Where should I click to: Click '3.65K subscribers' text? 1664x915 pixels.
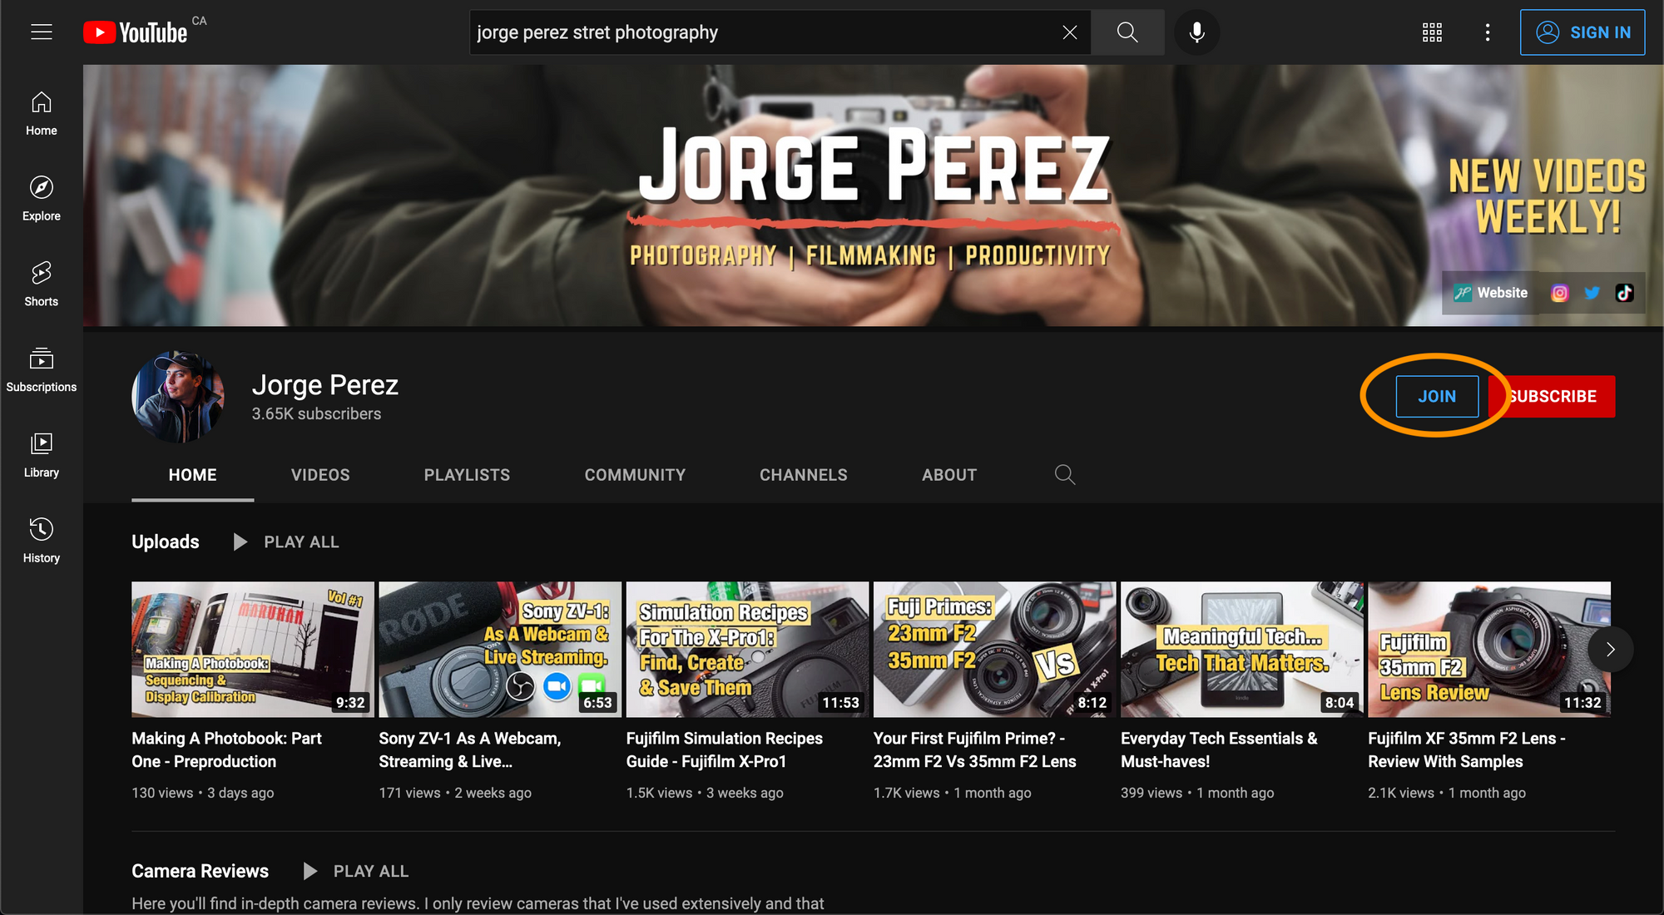click(x=316, y=413)
